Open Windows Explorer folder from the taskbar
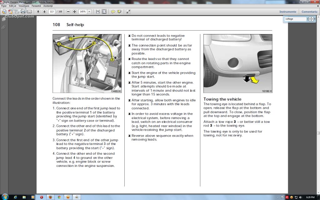 pos(24,197)
